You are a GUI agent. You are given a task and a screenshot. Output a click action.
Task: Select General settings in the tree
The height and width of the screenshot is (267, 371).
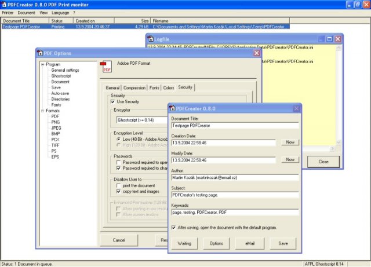65,70
